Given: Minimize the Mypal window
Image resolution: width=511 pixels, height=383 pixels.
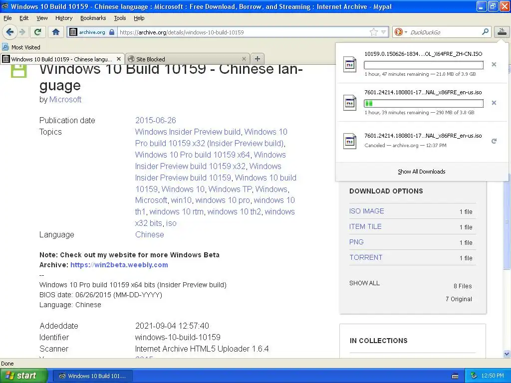Looking at the screenshot, I should (x=482, y=6).
